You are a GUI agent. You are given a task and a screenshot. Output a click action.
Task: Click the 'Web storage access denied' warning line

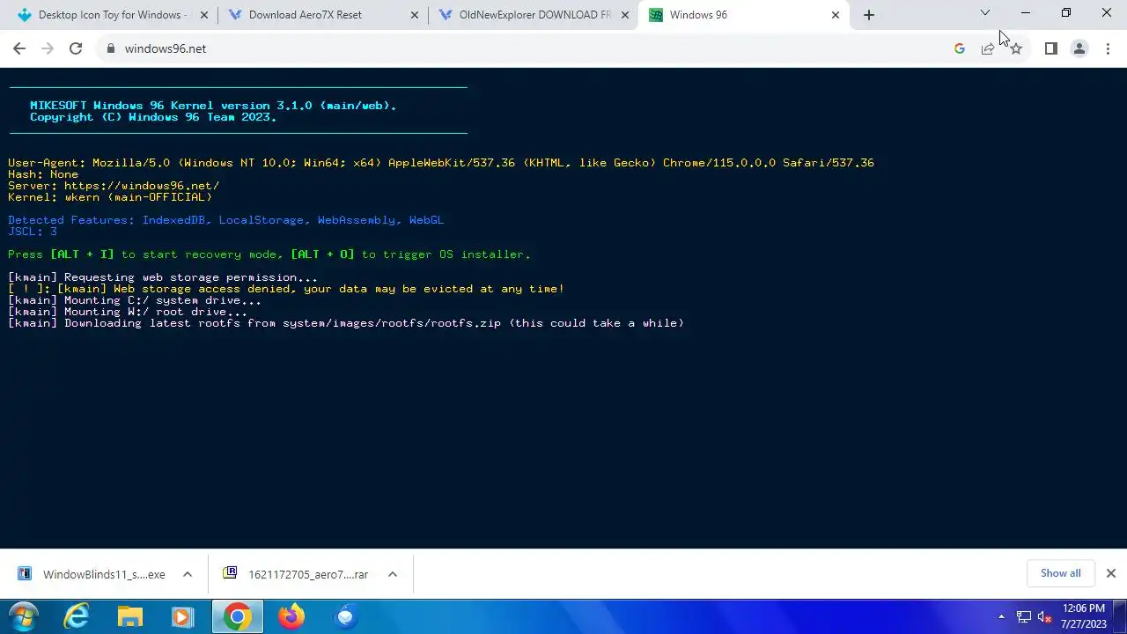tap(286, 289)
